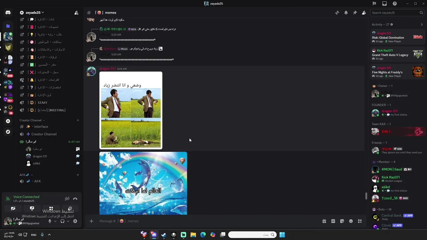Invite members via icon beside zeyadx25

pos(76,13)
